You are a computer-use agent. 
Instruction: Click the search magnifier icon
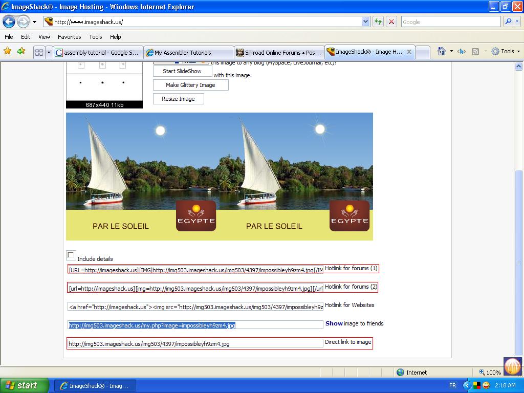pos(508,21)
